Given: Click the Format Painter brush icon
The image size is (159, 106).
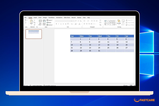Looking at the screenshot, I should [34, 25].
